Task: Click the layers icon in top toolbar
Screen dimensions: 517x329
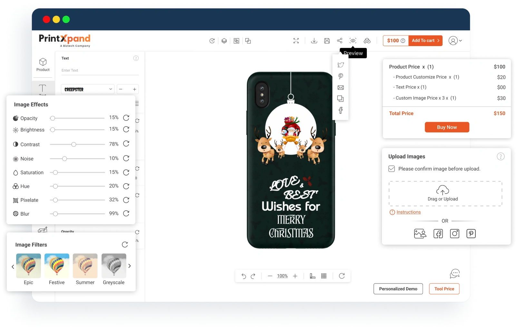Action: pos(224,41)
